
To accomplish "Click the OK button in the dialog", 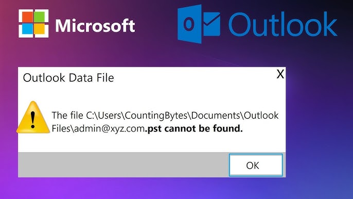I will [x=256, y=165].
